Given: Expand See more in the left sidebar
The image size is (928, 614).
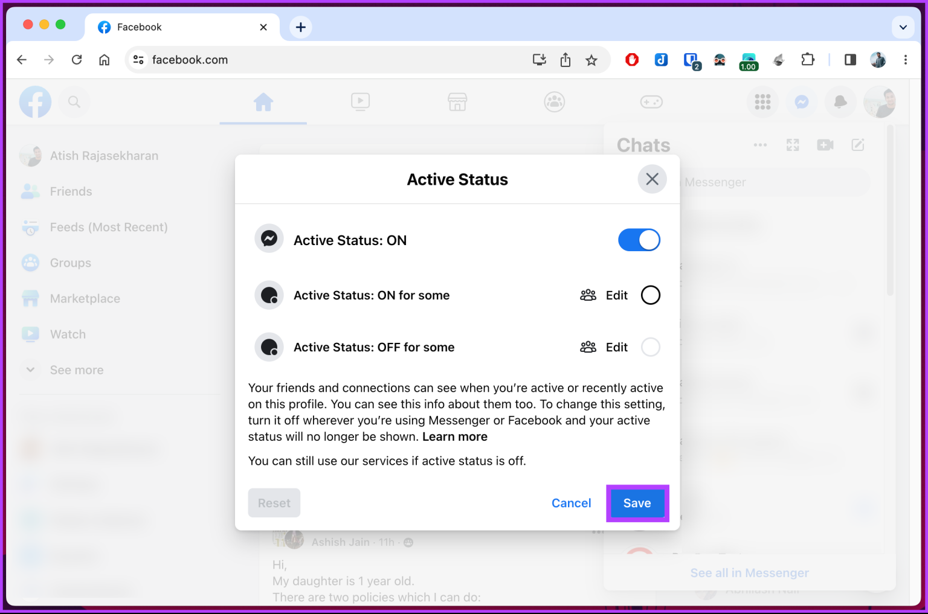Looking at the screenshot, I should [76, 369].
